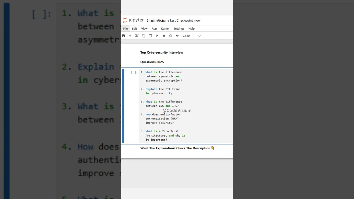Screen dimensions: 354x199
Task: Open the Settings menu
Action: point(179,28)
